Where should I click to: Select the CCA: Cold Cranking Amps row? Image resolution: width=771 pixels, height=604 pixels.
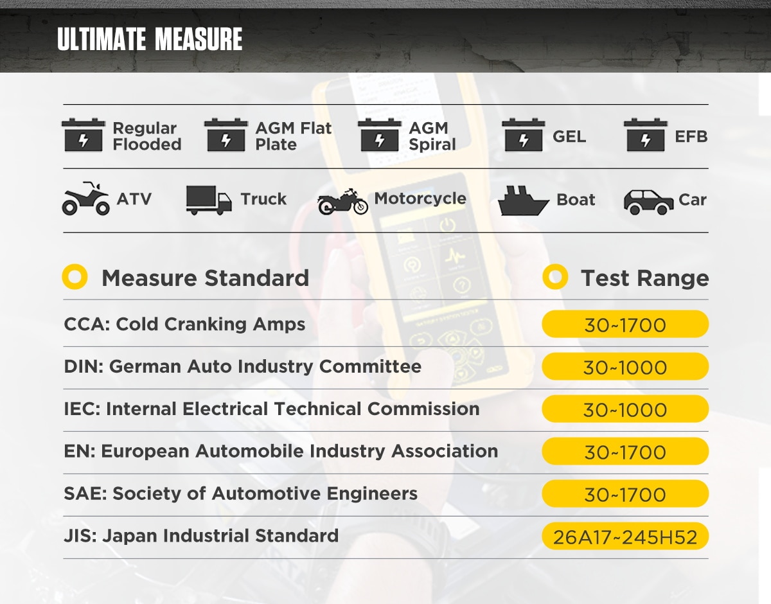point(385,324)
